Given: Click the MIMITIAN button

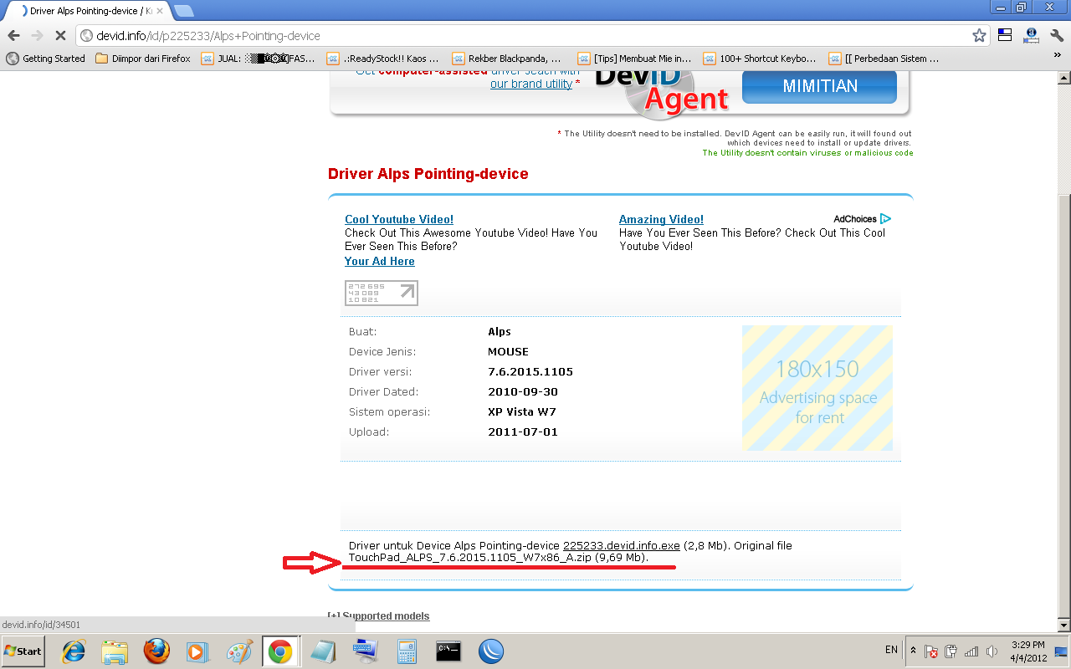Looking at the screenshot, I should click(820, 86).
